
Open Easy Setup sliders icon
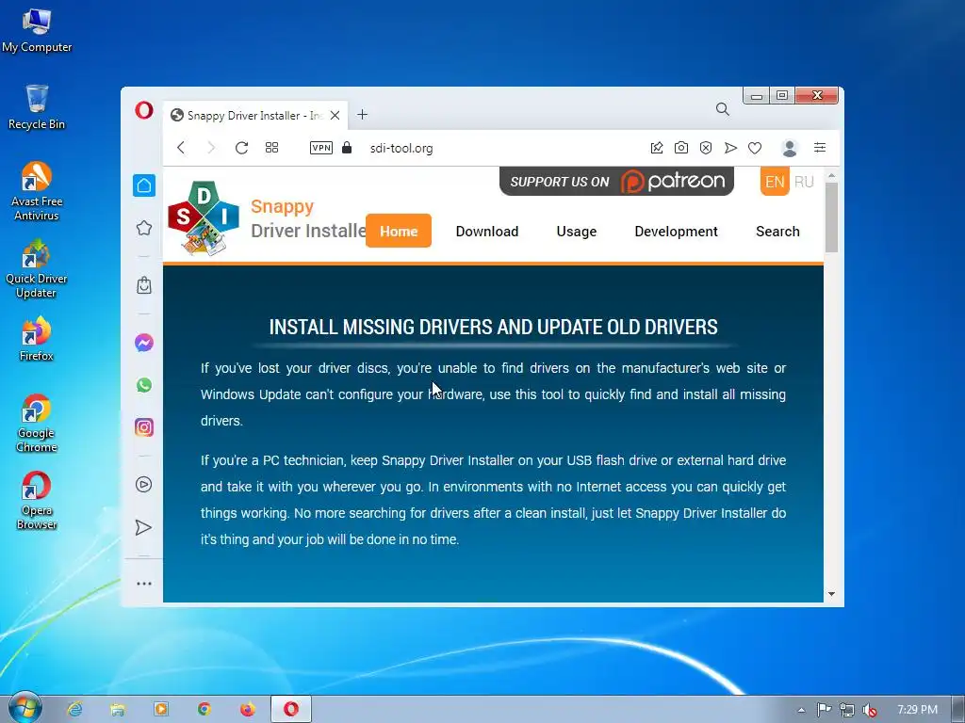coord(820,148)
